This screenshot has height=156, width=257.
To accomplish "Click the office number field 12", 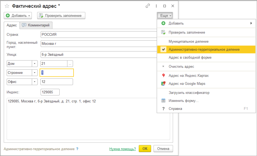I will point(57,82).
